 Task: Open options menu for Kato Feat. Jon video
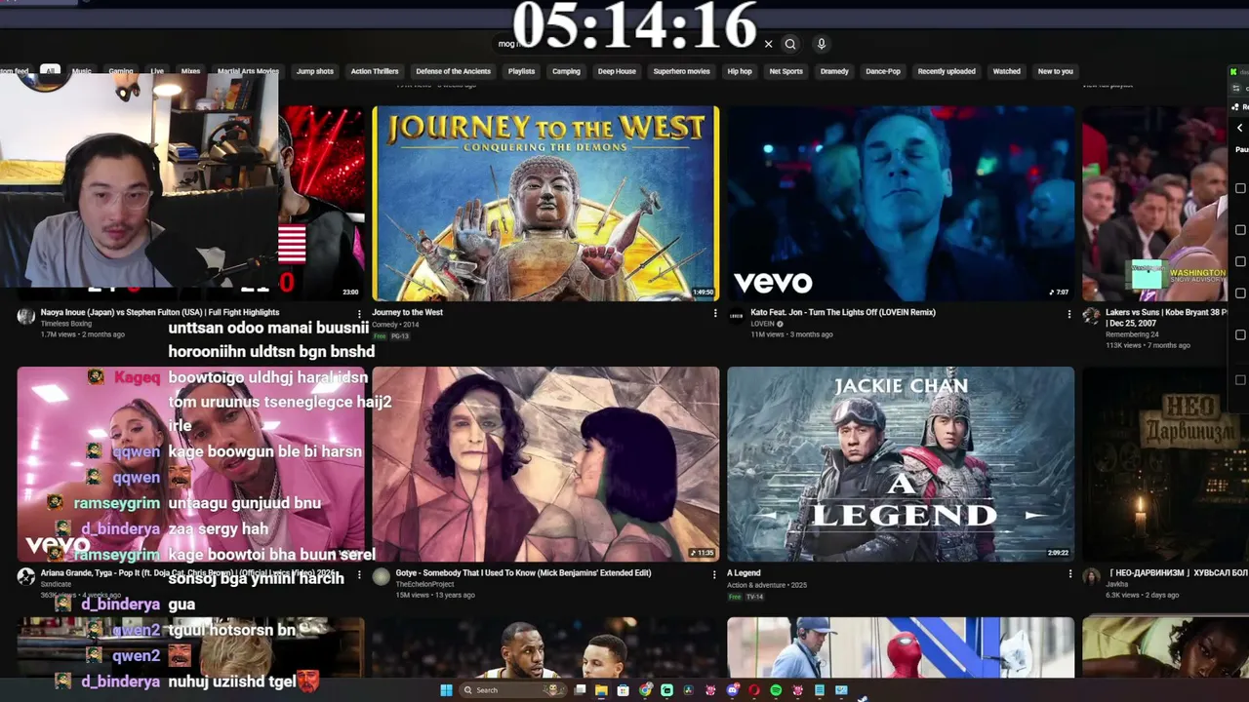[x=1068, y=314]
